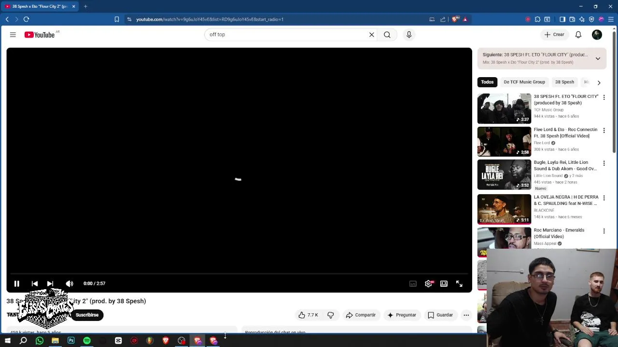Select the 'De TCF Music Group' chip
The height and width of the screenshot is (347, 618).
pos(524,82)
